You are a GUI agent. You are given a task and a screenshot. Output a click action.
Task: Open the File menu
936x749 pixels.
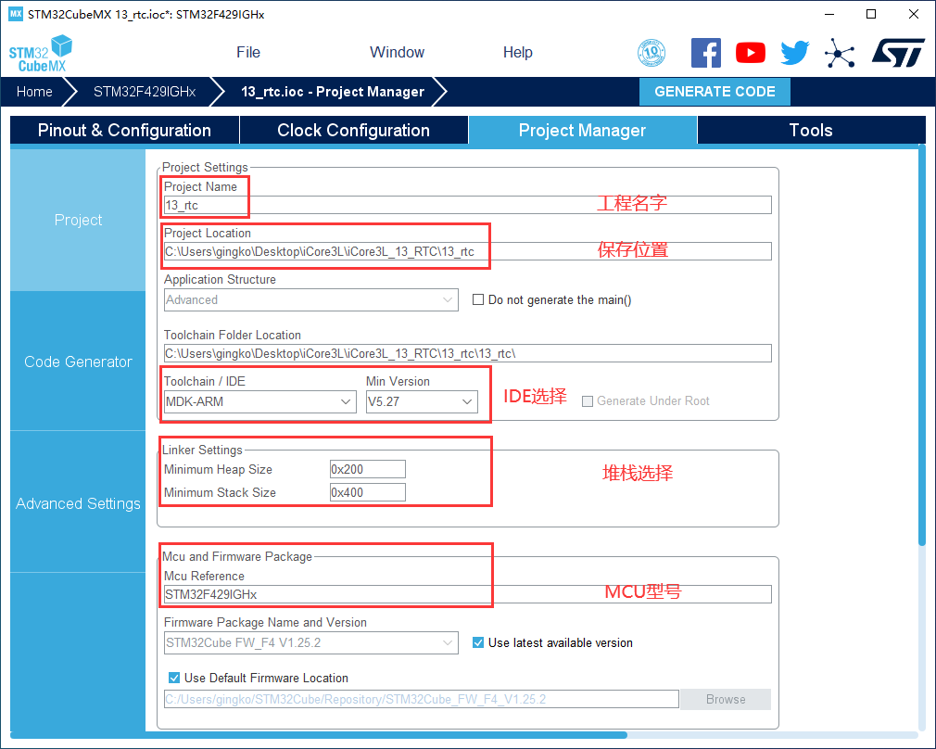click(248, 53)
